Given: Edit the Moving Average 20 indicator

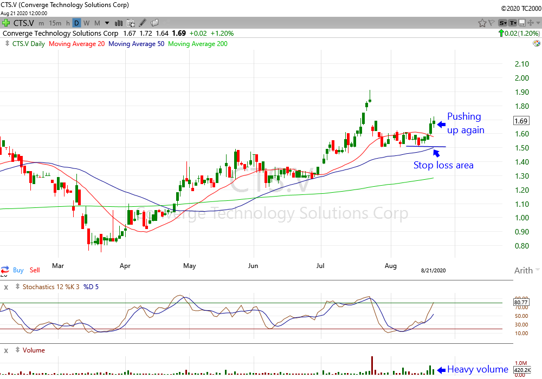Looking at the screenshot, I should point(77,44).
